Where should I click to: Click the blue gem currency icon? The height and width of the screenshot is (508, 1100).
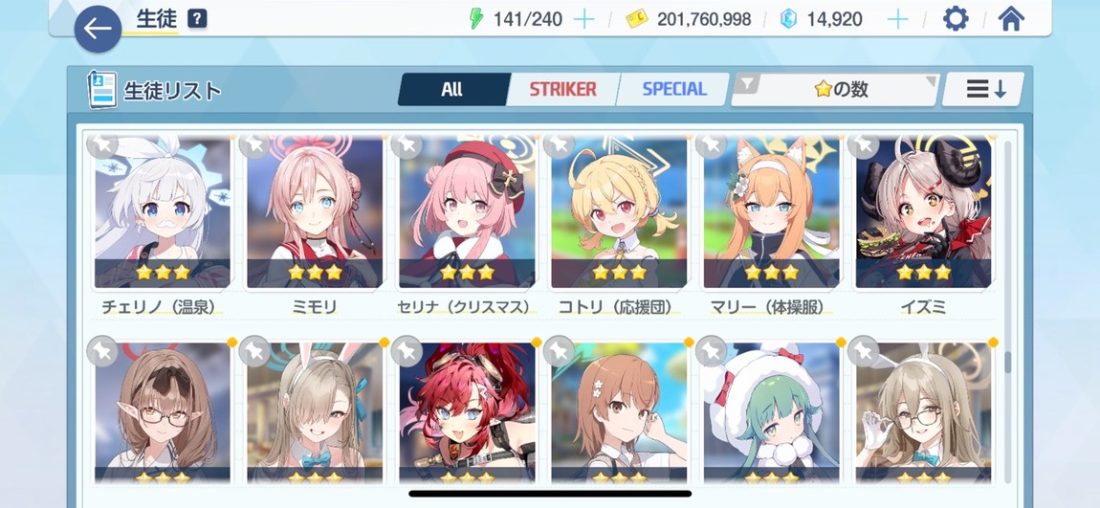point(788,19)
